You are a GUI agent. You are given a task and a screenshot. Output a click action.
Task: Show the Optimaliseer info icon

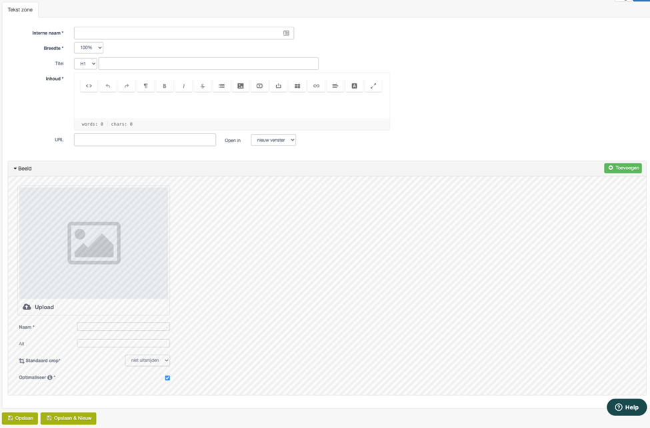click(50, 377)
